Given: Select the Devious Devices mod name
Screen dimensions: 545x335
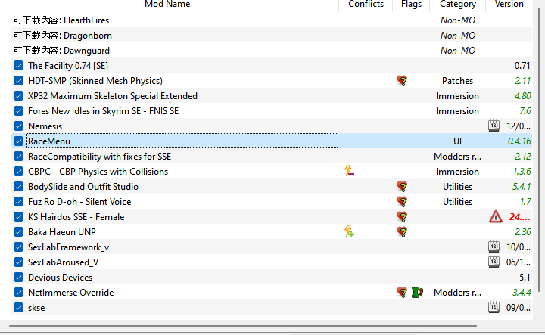Looking at the screenshot, I should [x=60, y=278].
